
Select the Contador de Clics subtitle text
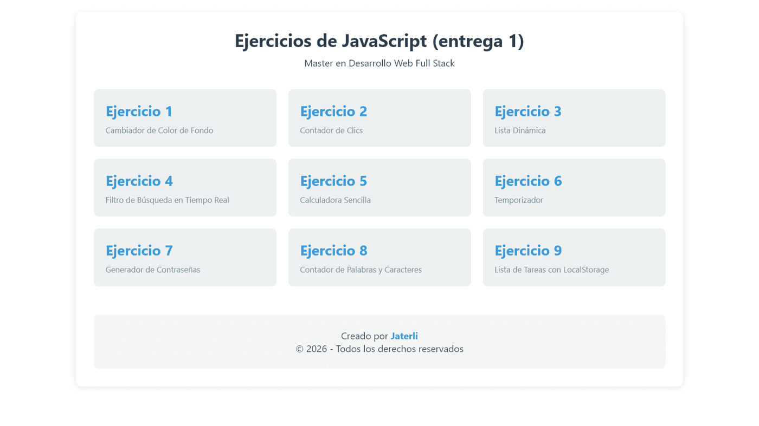tap(331, 130)
